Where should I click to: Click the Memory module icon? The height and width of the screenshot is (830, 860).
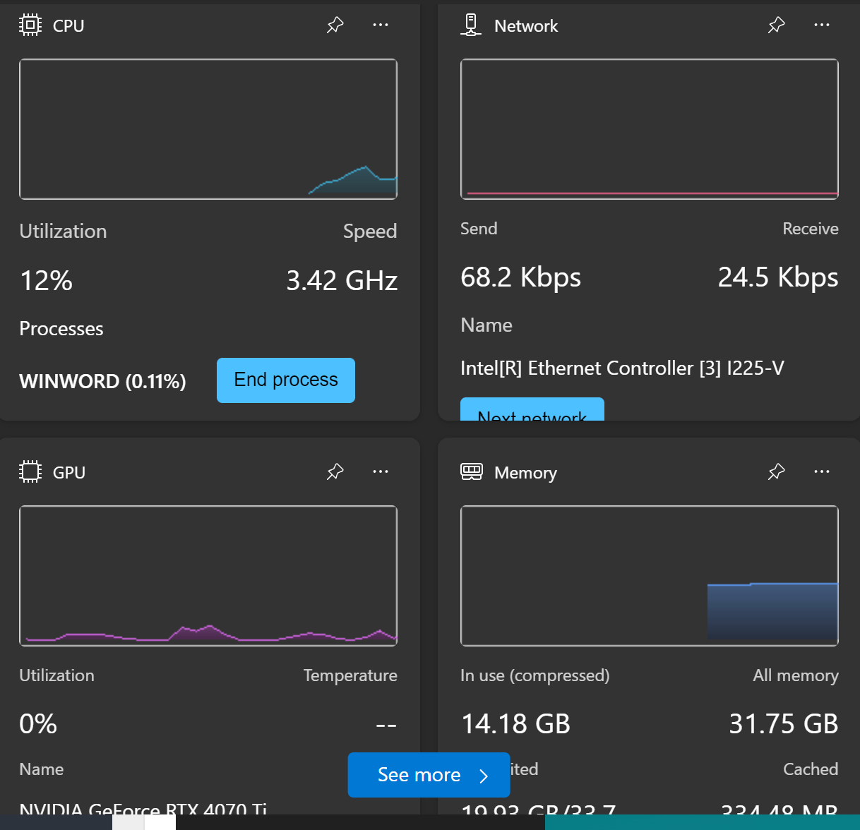(x=471, y=471)
